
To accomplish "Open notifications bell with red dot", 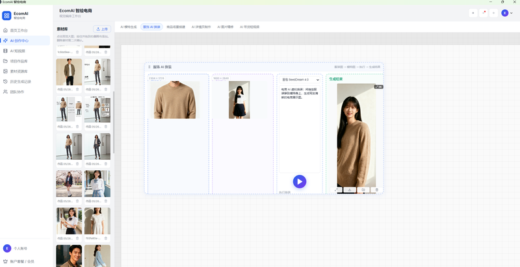I will [483, 13].
